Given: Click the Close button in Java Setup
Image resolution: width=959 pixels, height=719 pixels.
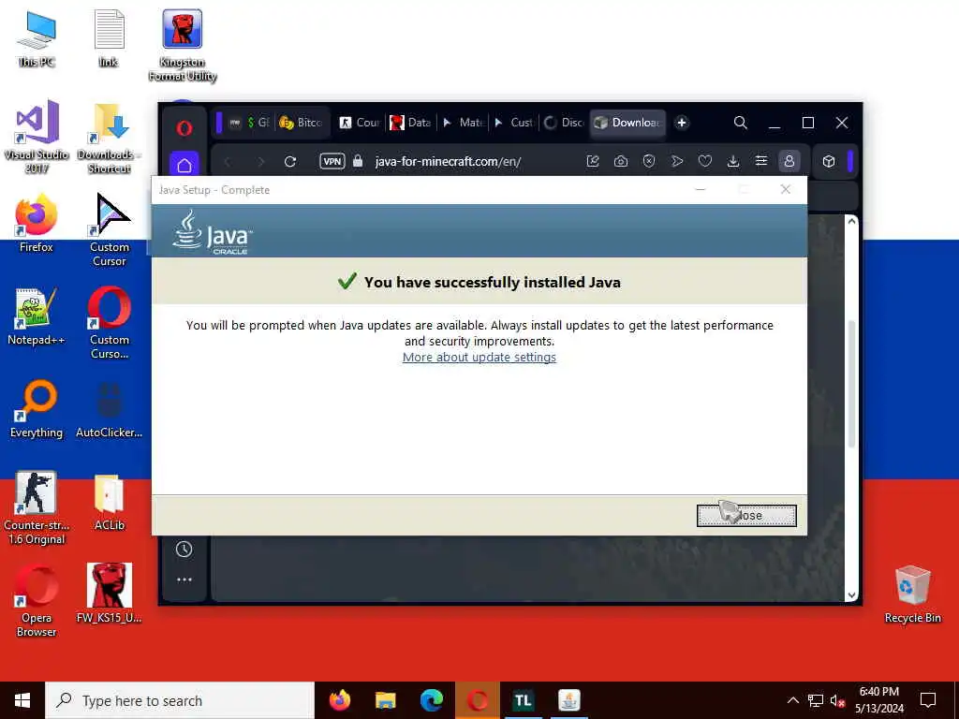Looking at the screenshot, I should pos(746,516).
